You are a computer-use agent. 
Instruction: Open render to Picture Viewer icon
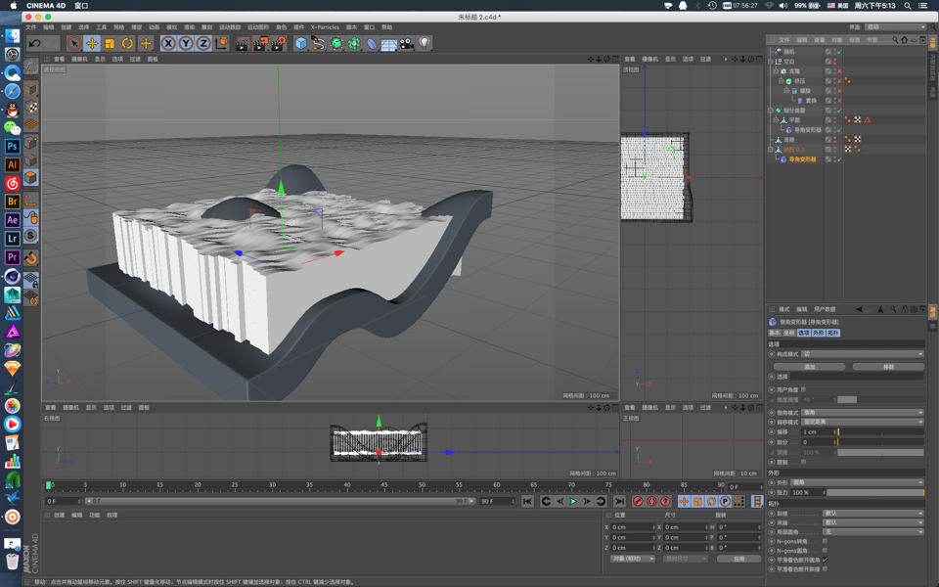[260, 43]
